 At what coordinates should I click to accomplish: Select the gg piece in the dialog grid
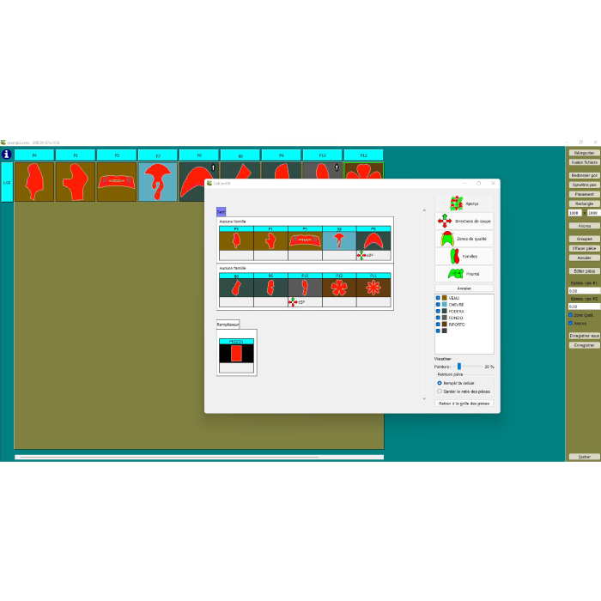click(x=236, y=288)
